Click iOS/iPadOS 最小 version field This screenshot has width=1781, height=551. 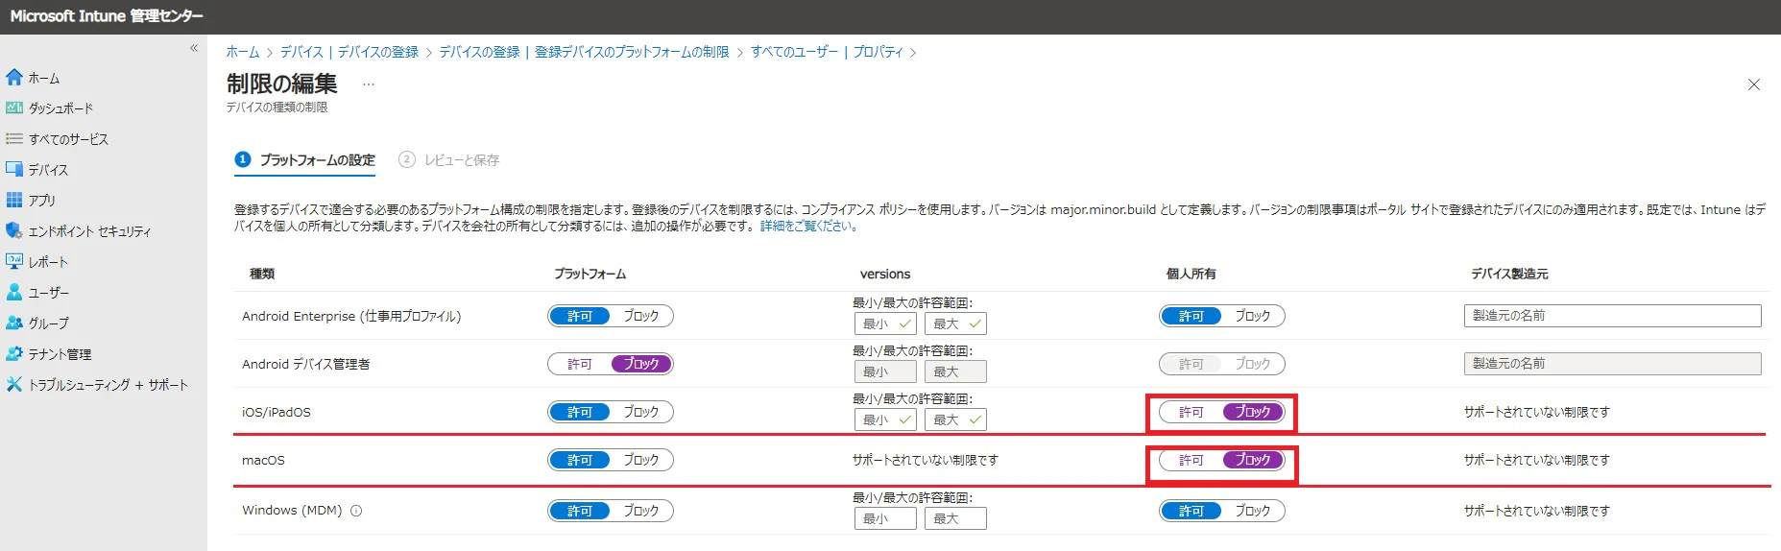pos(885,419)
